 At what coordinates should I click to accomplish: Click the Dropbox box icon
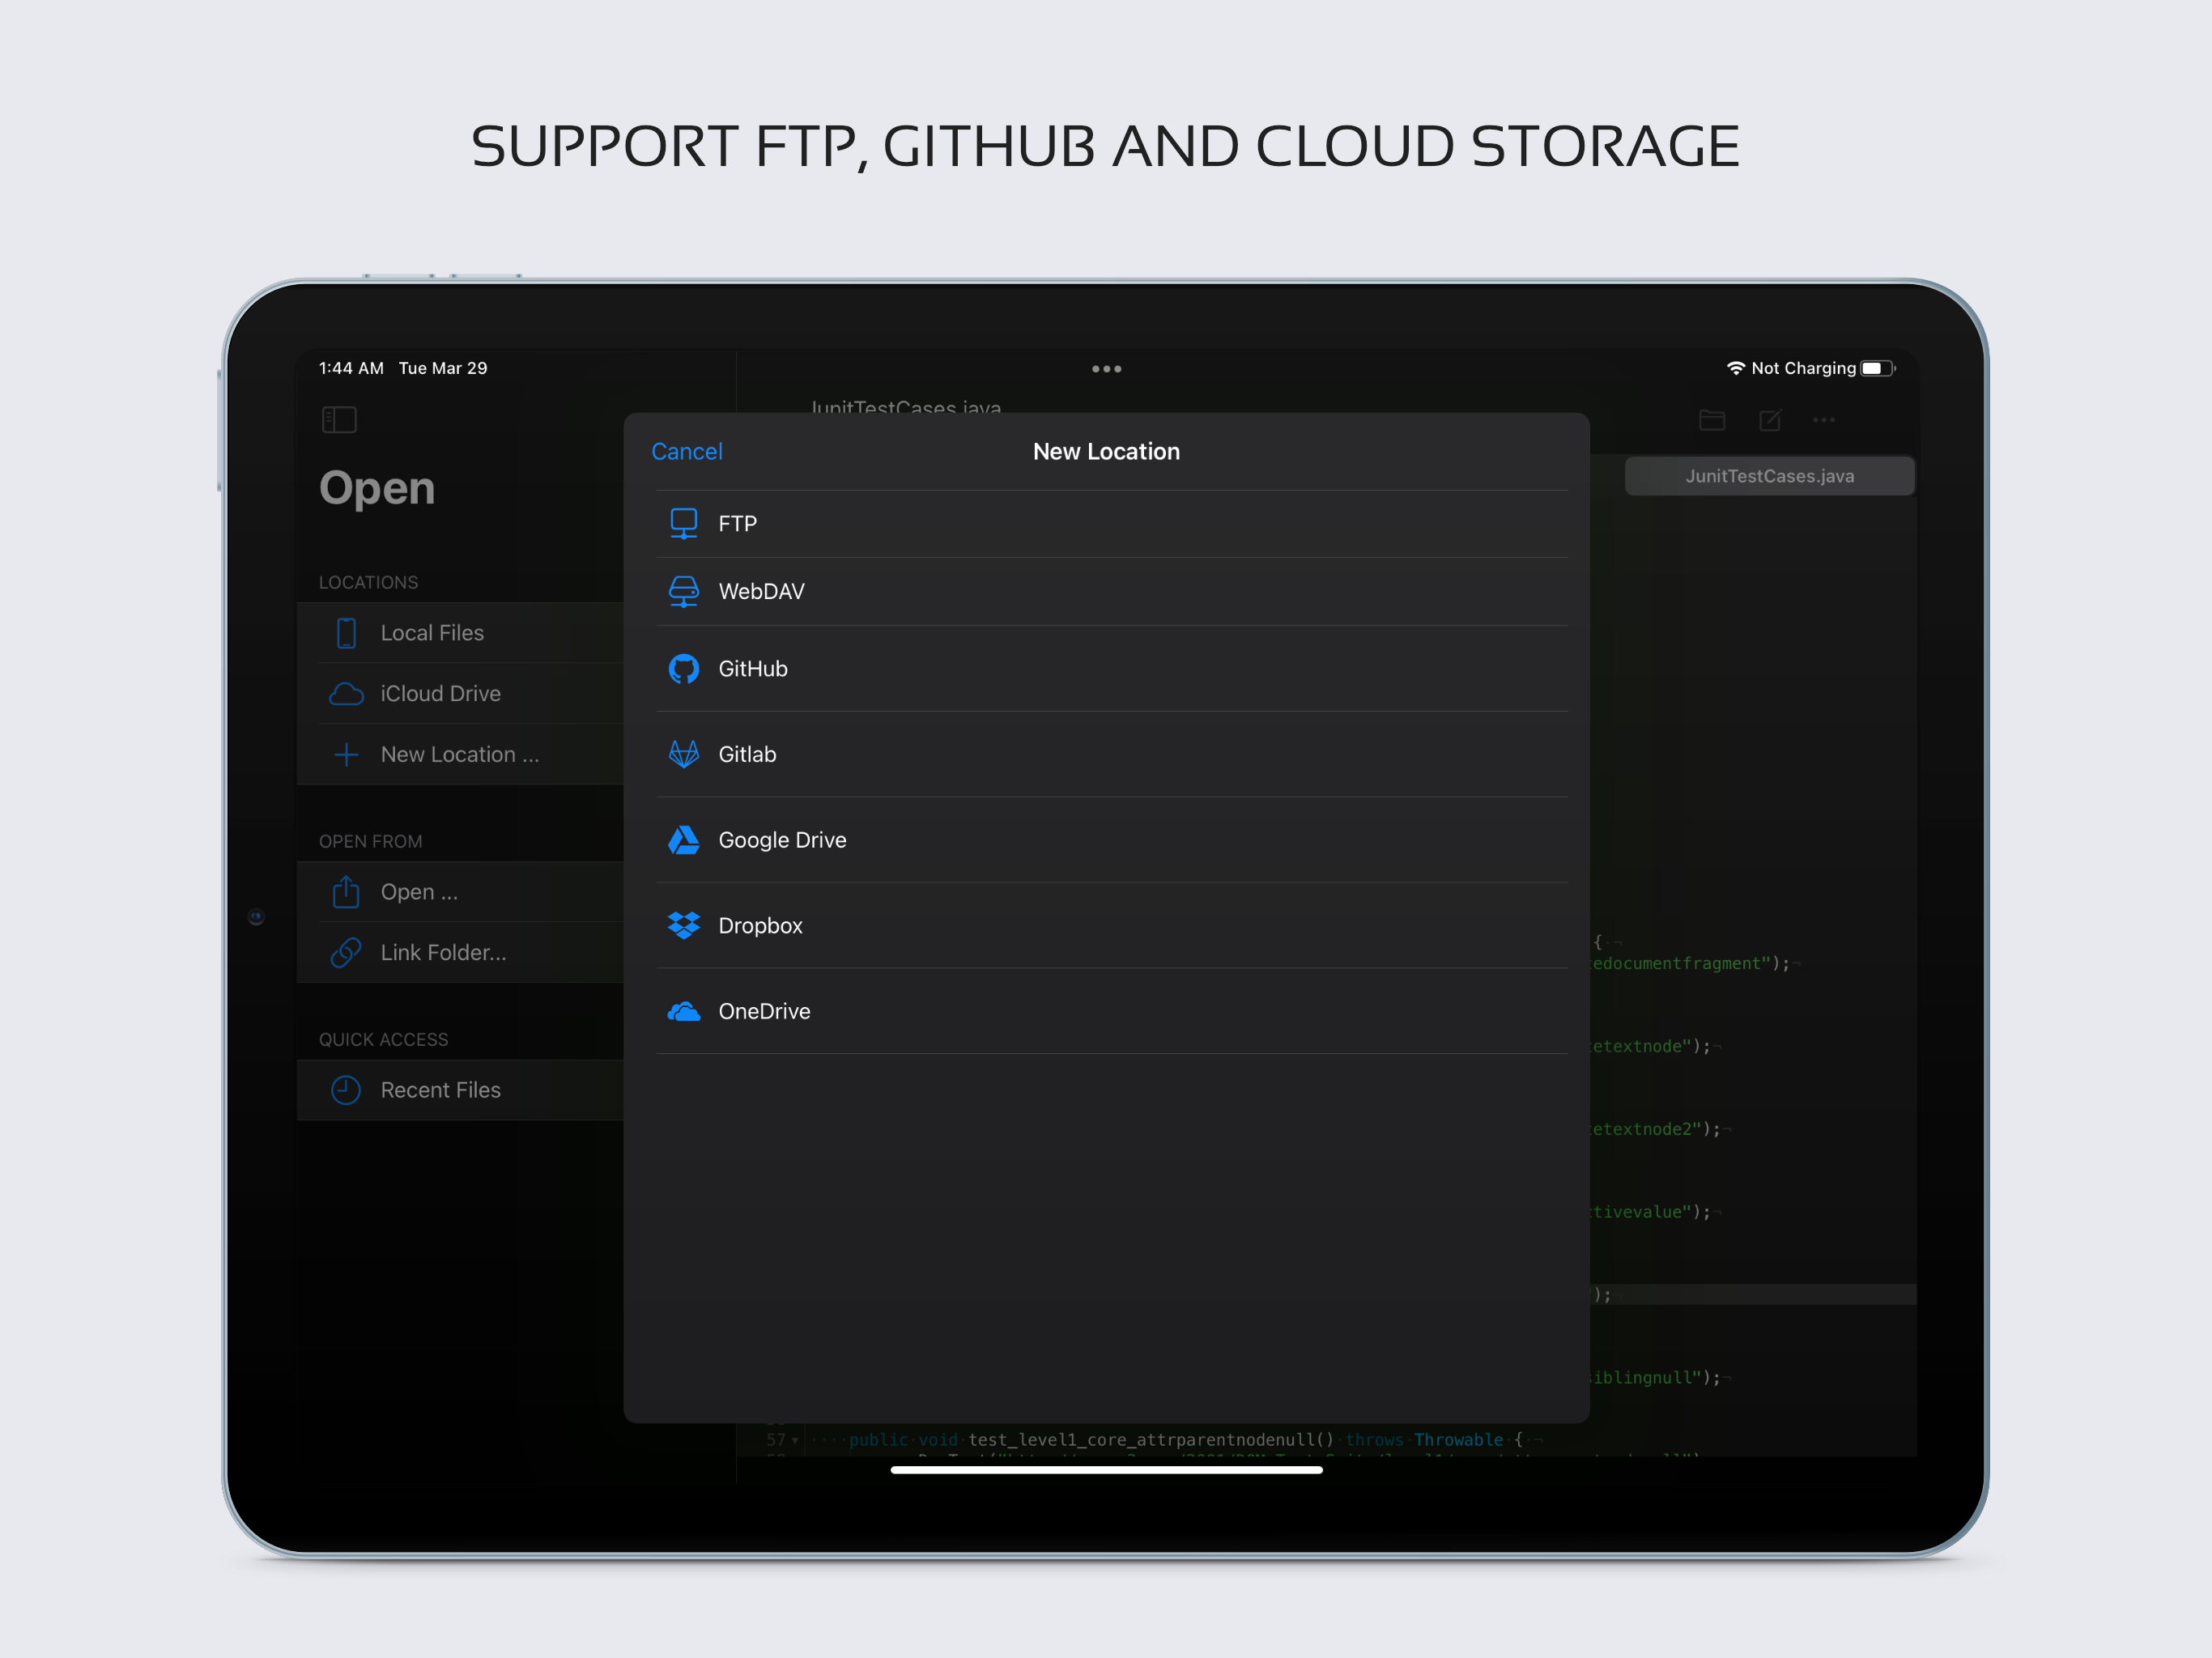click(683, 925)
